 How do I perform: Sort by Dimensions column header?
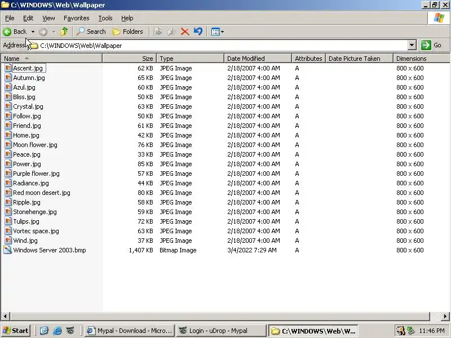(x=421, y=59)
